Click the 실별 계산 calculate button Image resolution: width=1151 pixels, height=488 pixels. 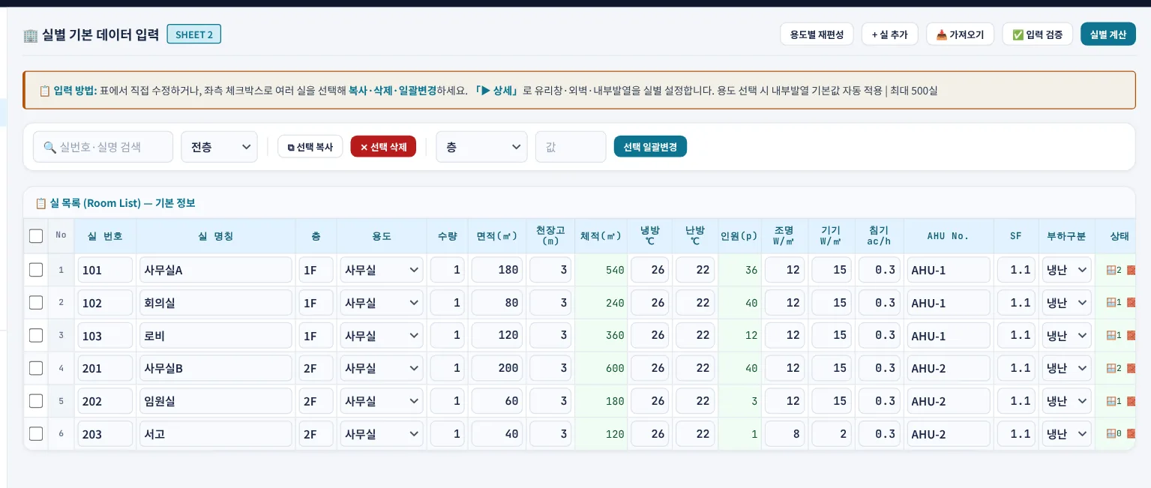tap(1108, 34)
